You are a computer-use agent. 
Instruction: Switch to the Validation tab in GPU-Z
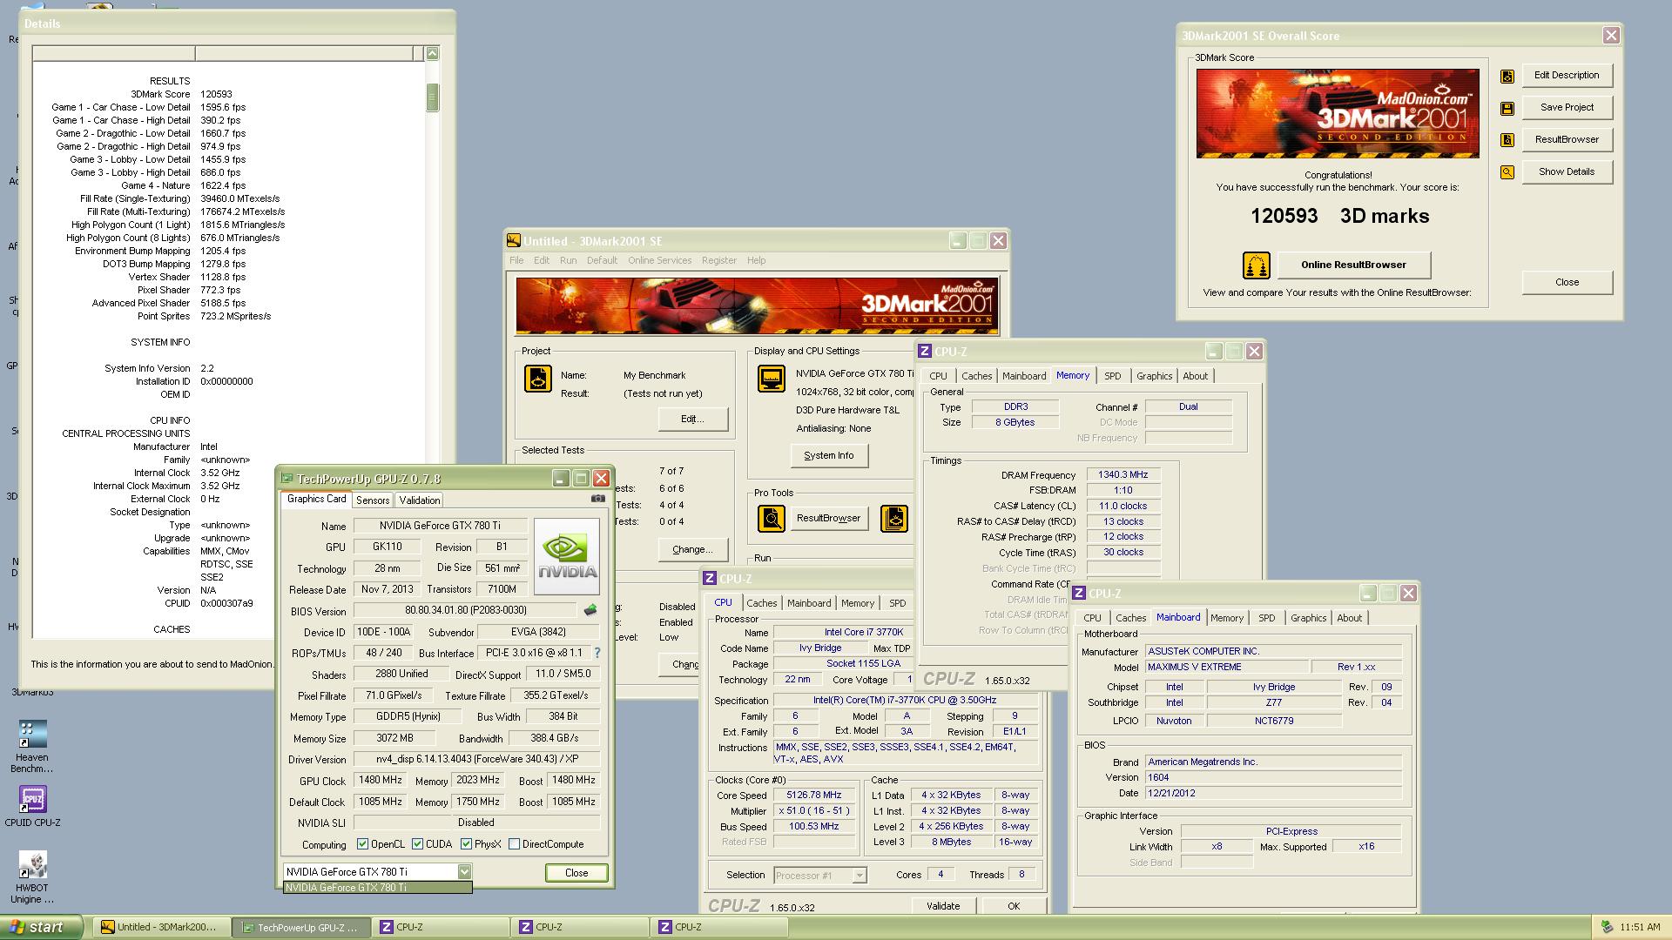[x=419, y=500]
